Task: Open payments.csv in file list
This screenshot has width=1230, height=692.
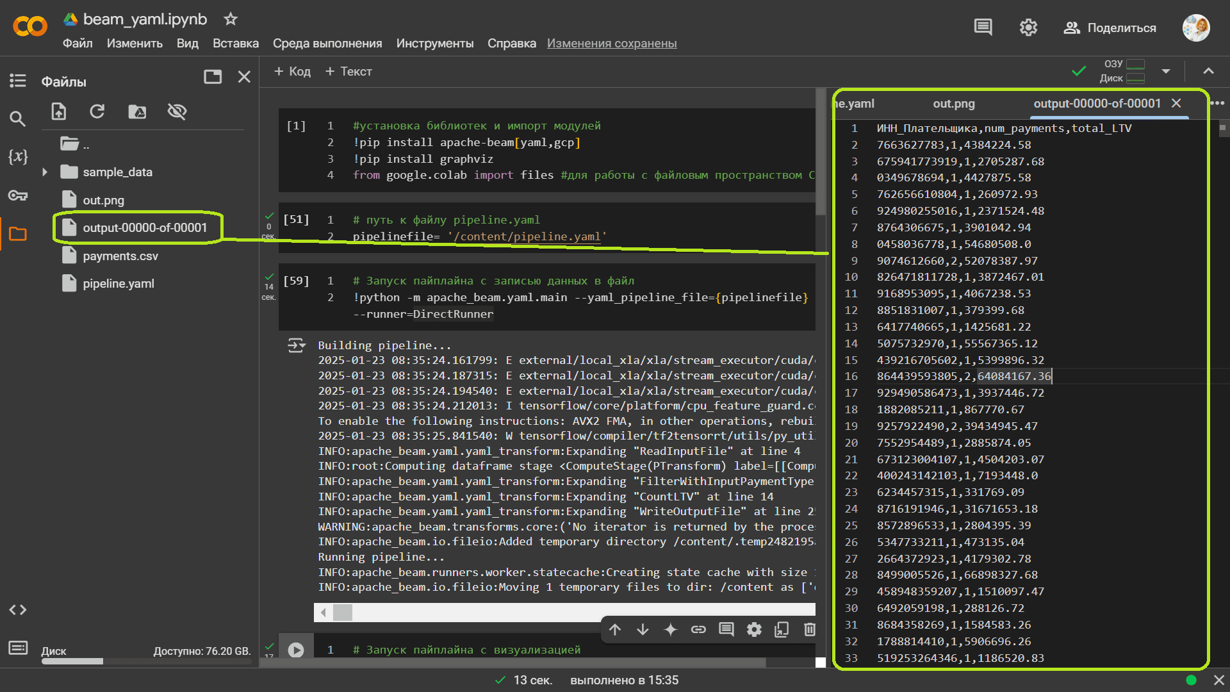Action: click(120, 256)
